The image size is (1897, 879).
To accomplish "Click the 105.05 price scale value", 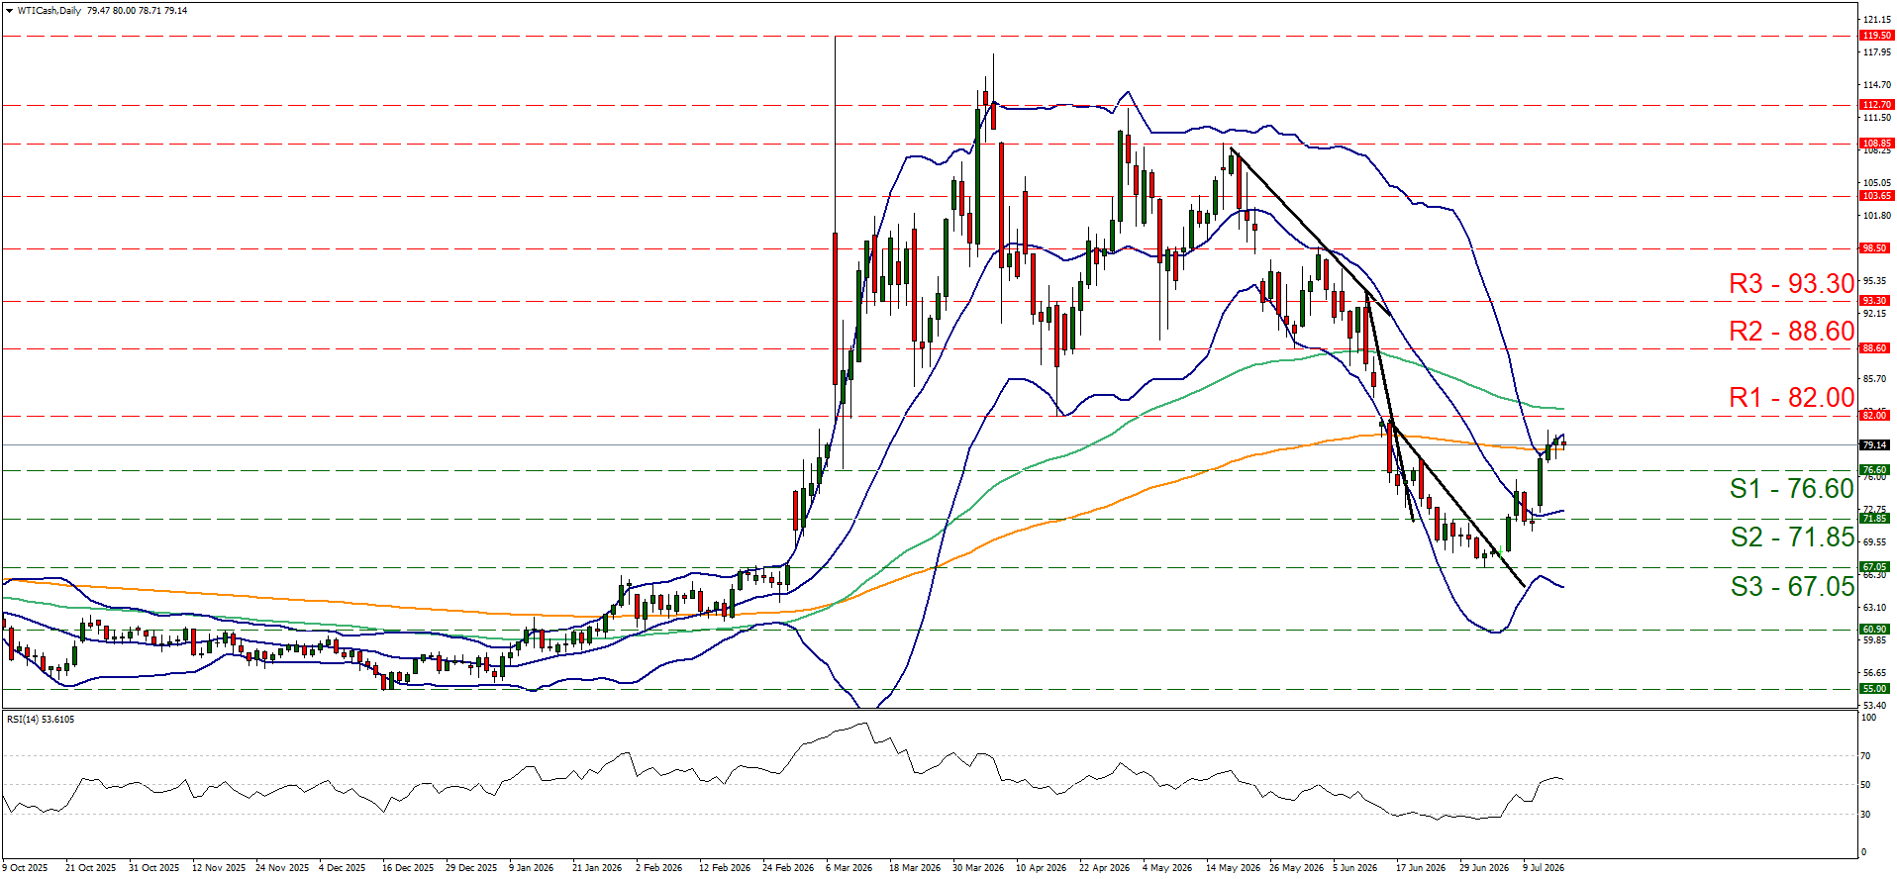I will (x=1876, y=183).
